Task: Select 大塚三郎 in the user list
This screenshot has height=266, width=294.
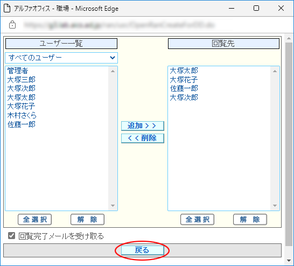Action: pos(22,80)
